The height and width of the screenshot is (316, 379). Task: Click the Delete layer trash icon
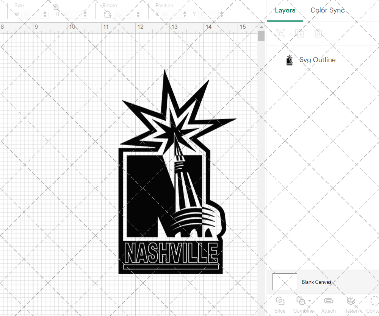point(318,33)
